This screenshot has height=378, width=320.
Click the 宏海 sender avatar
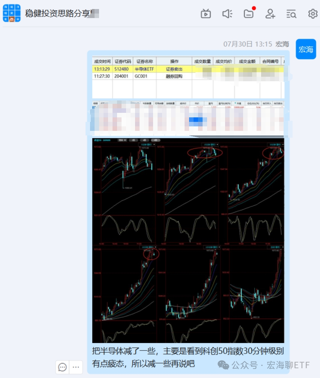(306, 49)
